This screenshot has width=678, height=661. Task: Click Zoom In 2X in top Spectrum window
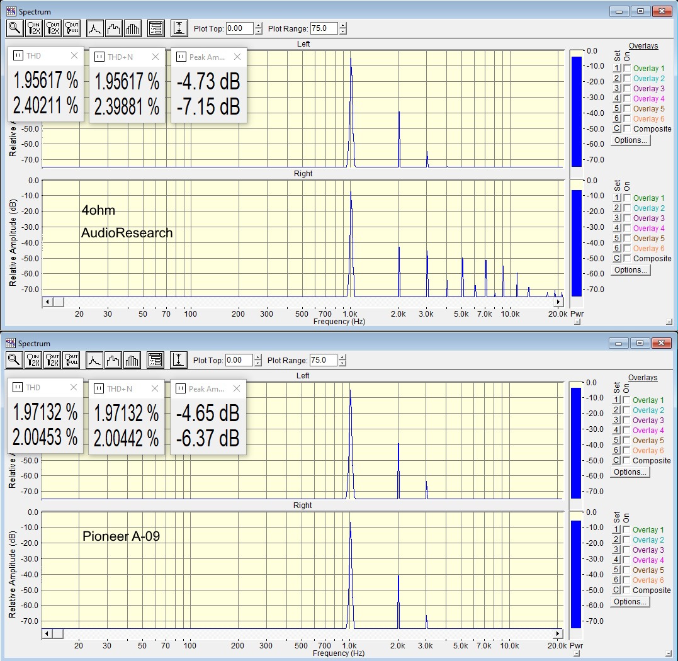pos(34,28)
